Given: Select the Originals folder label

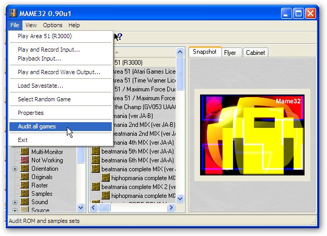Looking at the screenshot, I should click(x=42, y=177).
